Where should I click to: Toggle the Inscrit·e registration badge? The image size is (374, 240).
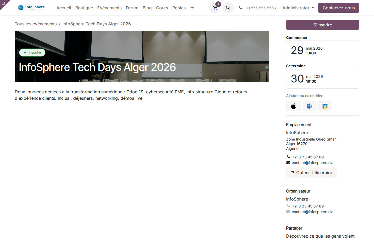[x=32, y=53]
